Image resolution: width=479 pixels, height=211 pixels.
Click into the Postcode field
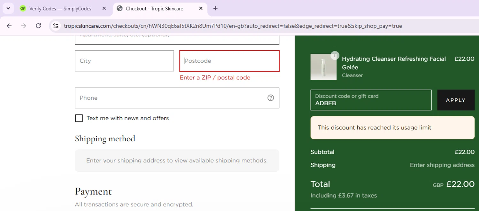click(x=229, y=61)
